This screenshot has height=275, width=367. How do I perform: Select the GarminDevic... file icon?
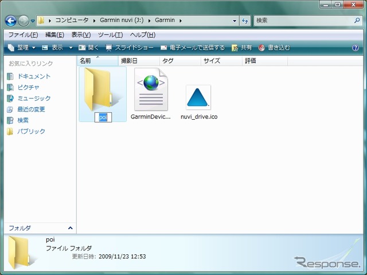click(151, 89)
